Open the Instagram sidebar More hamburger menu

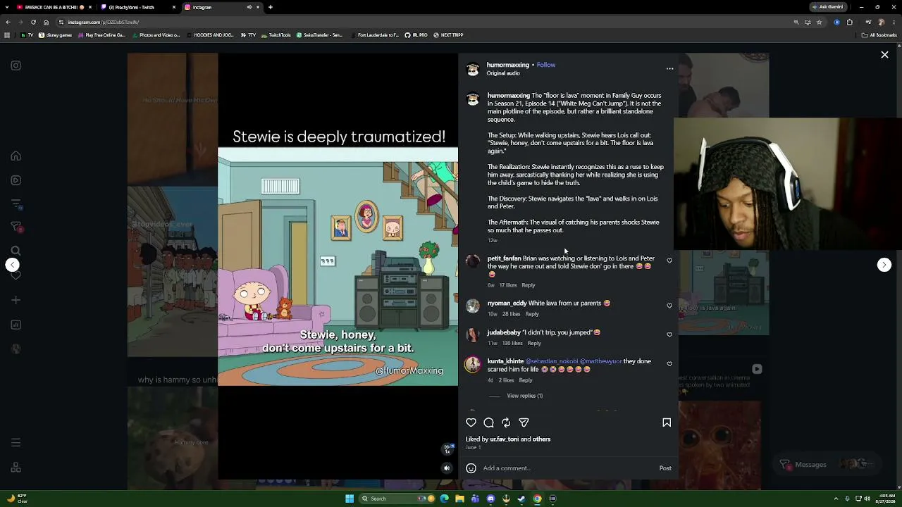pos(16,443)
